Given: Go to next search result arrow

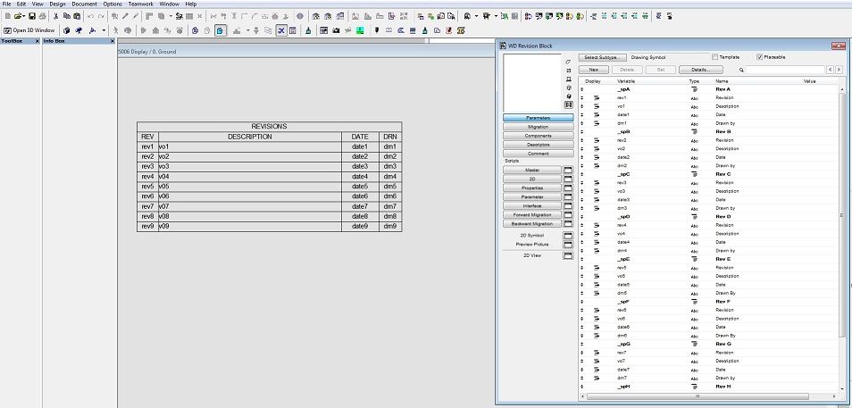Looking at the screenshot, I should pos(838,70).
